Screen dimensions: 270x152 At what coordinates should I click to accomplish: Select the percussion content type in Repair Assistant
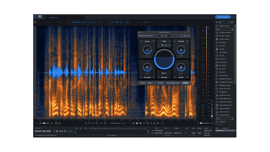166,45
